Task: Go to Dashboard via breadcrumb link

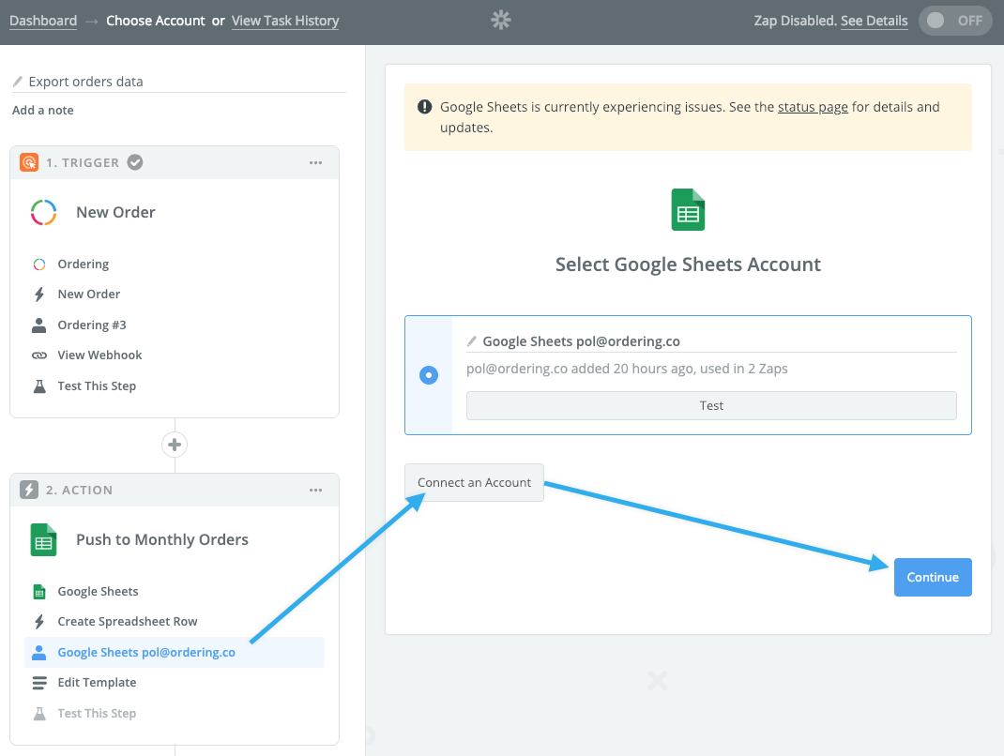Action: (43, 21)
